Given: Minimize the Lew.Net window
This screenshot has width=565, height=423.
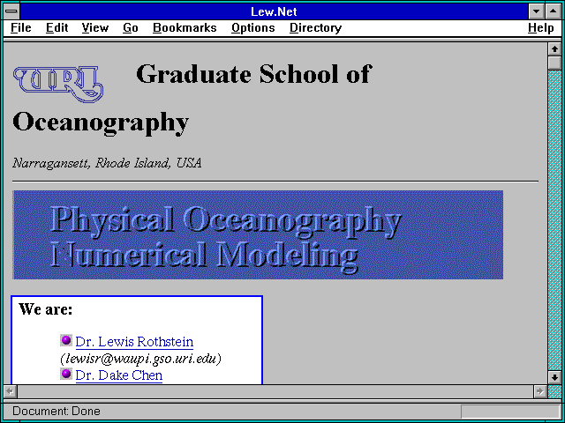Looking at the screenshot, I should coord(536,11).
